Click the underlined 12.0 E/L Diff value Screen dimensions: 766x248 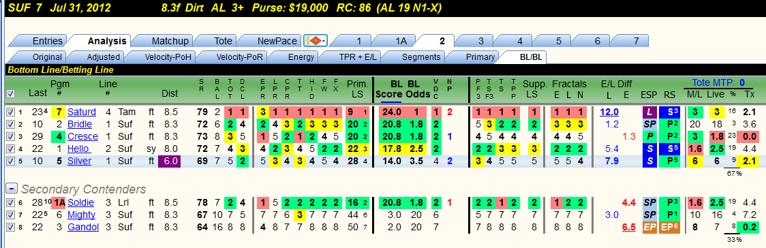pyautogui.click(x=609, y=112)
